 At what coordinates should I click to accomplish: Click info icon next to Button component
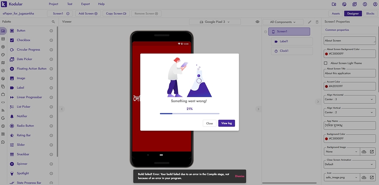point(51,31)
